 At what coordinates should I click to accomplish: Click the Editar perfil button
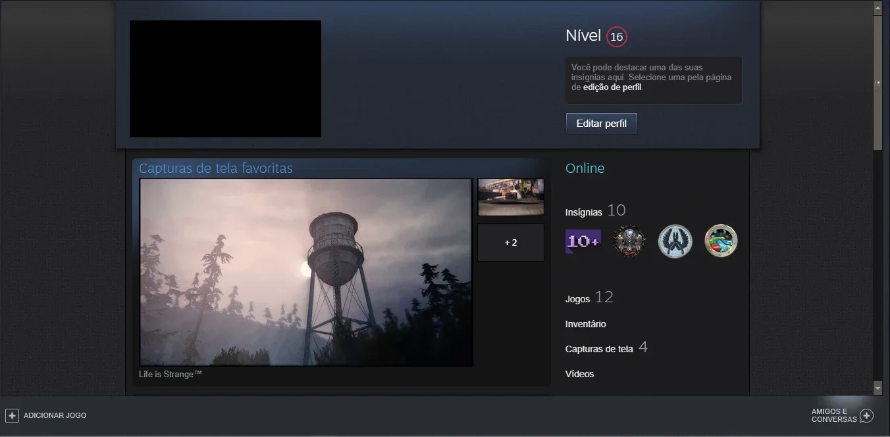(602, 124)
